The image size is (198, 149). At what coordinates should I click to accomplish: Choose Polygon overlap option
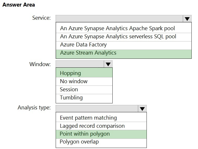(x=79, y=142)
